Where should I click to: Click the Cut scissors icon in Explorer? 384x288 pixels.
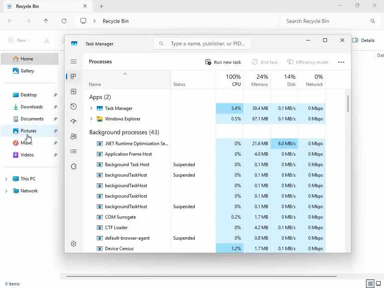[47, 40]
